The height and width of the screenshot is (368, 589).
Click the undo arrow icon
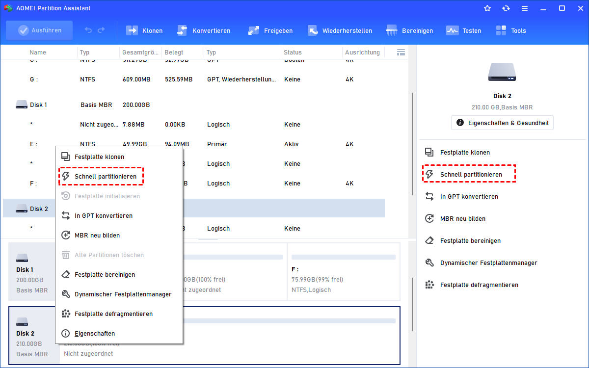click(x=88, y=30)
